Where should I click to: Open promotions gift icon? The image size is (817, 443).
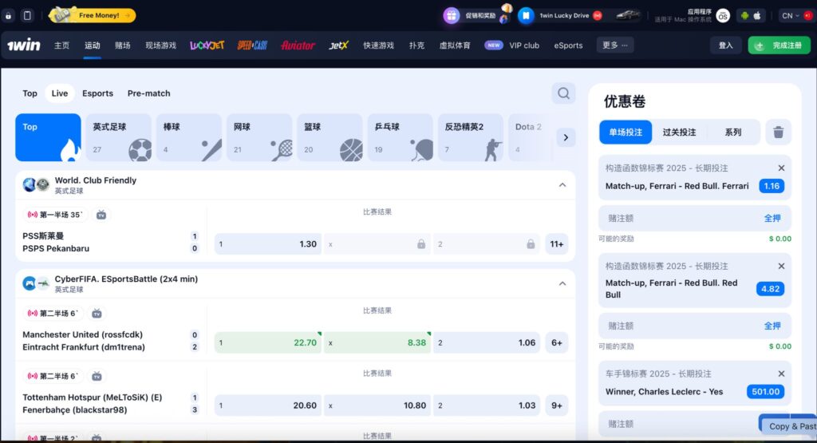click(452, 16)
